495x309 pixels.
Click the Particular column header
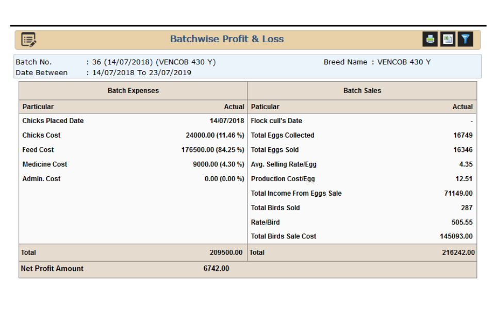(32, 106)
